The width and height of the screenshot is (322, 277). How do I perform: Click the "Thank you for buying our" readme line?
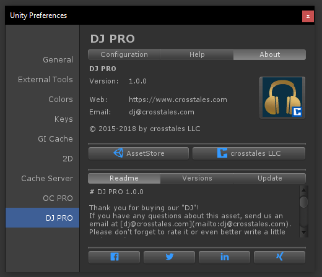point(144,208)
